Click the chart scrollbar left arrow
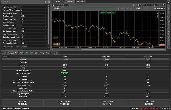The height and width of the screenshot is (110, 171). click(x=52, y=49)
